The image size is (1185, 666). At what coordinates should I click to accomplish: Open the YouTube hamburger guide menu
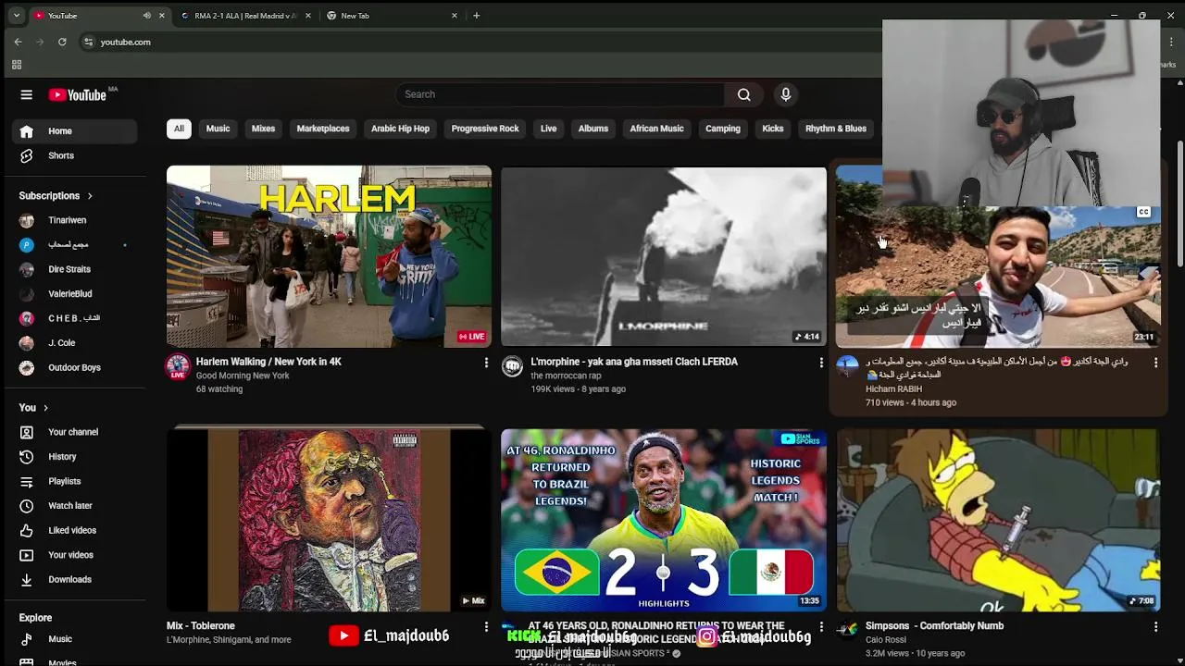point(26,94)
